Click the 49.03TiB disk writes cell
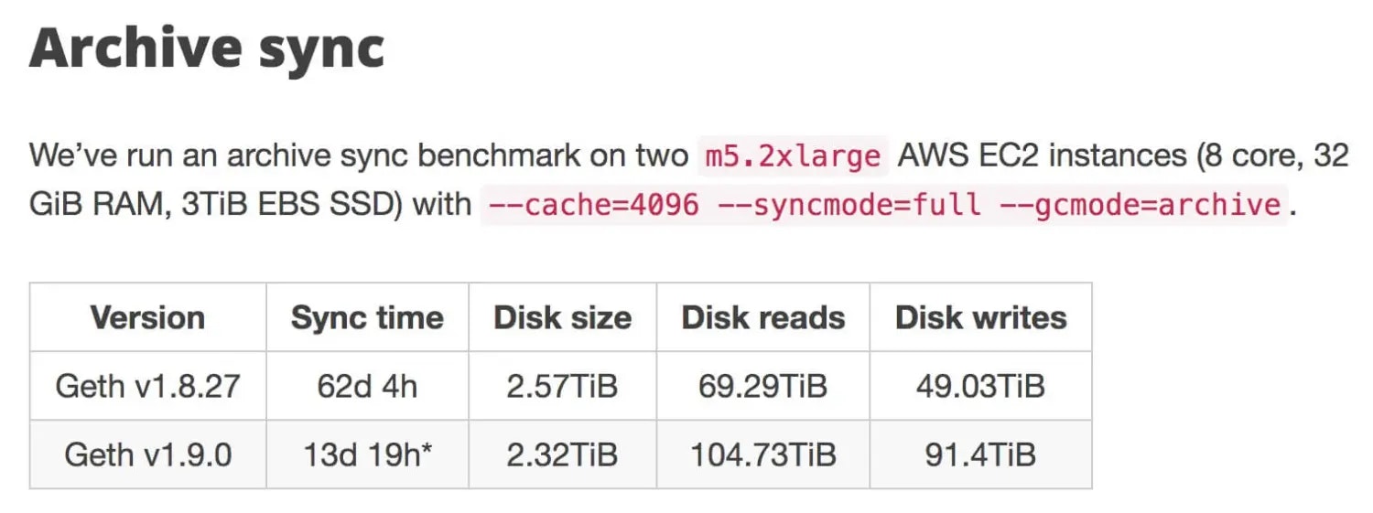Image resolution: width=1373 pixels, height=513 pixels. pyautogui.click(x=980, y=386)
